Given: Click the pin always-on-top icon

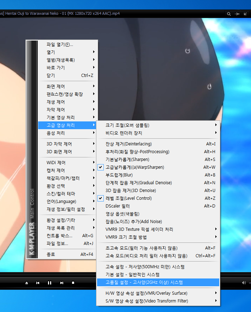Looking at the screenshot, I should 237,14.
